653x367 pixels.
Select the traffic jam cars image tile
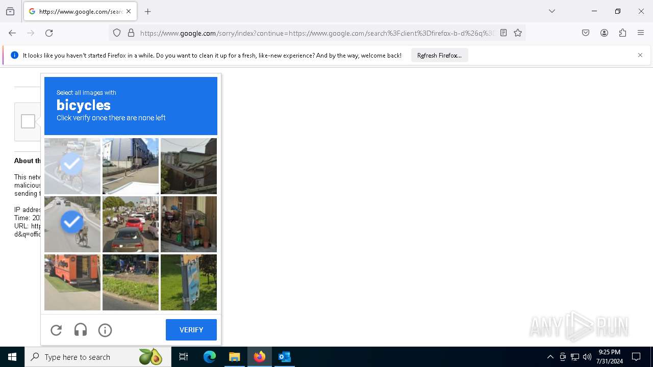(x=131, y=224)
